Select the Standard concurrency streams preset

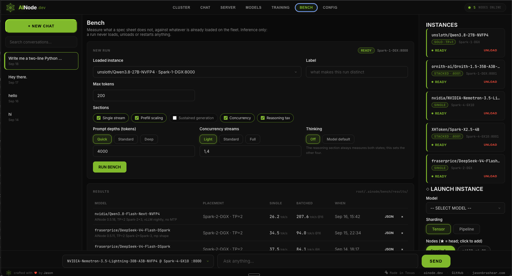pos(231,139)
